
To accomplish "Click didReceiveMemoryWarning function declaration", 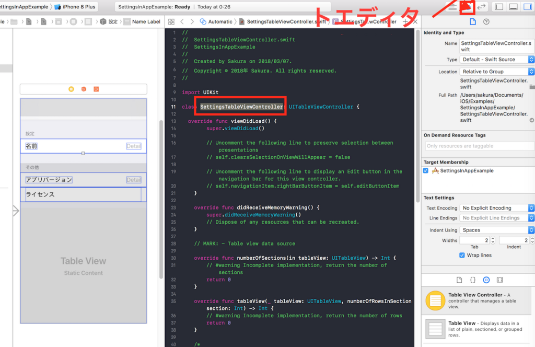I will coord(257,207).
